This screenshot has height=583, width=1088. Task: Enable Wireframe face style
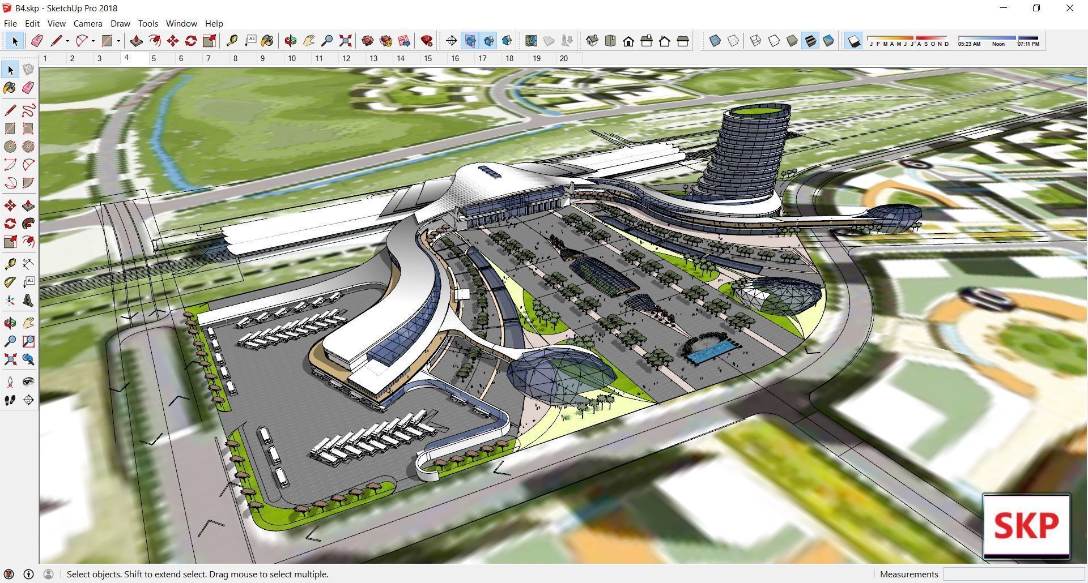tap(756, 41)
